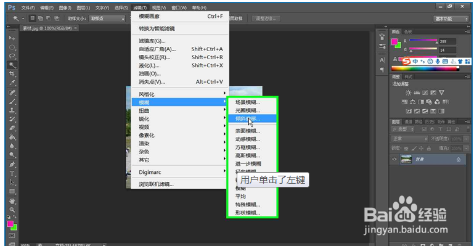Add a Vibrance adjustment
The image size is (474, 246).
441,92
